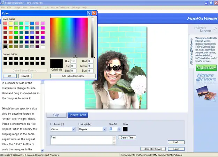Select the Insert Text tab
This screenshot has width=218, height=157.
click(x=78, y=115)
